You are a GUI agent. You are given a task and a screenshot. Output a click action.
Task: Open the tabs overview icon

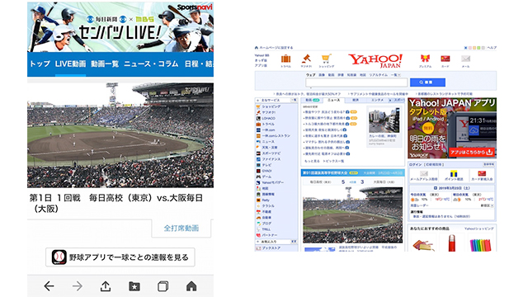point(163,286)
